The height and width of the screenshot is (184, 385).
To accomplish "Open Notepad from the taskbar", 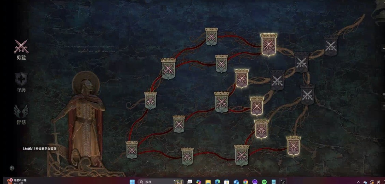I will coord(273,182).
